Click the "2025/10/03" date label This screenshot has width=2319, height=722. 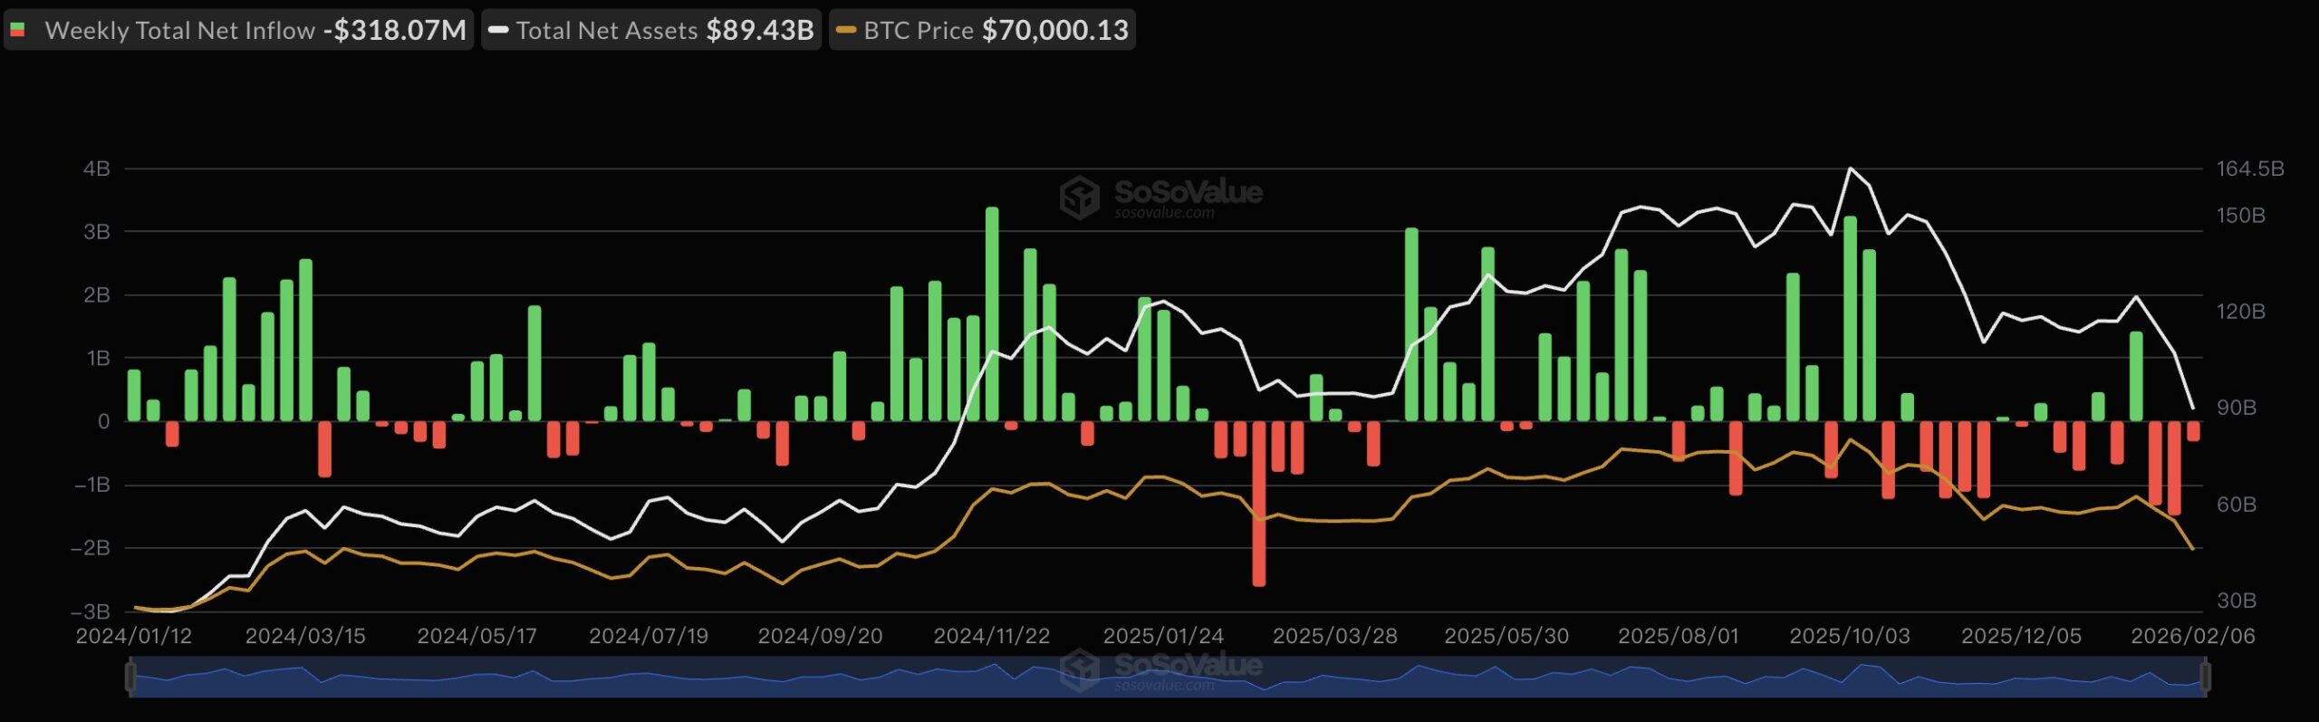coord(1850,636)
